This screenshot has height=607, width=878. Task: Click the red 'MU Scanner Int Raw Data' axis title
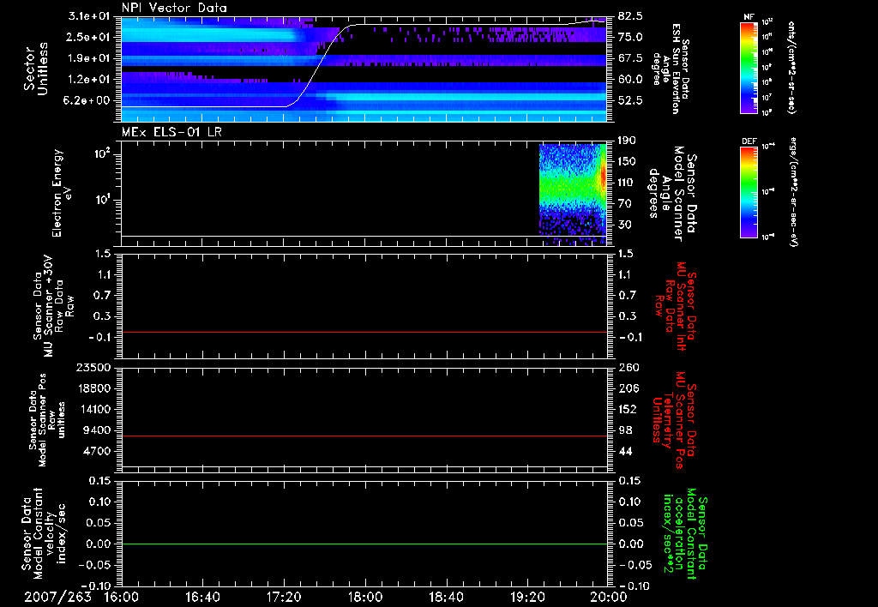coord(677,307)
